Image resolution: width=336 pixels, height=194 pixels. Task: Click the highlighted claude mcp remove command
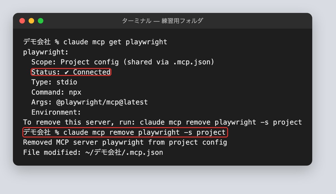(x=125, y=132)
